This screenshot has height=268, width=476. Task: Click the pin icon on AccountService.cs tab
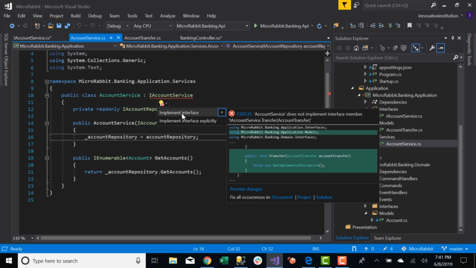click(x=111, y=38)
